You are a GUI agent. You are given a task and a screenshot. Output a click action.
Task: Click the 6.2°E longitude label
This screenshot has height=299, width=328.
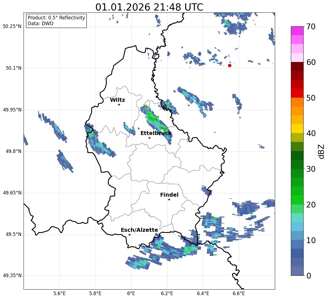(x=167, y=293)
